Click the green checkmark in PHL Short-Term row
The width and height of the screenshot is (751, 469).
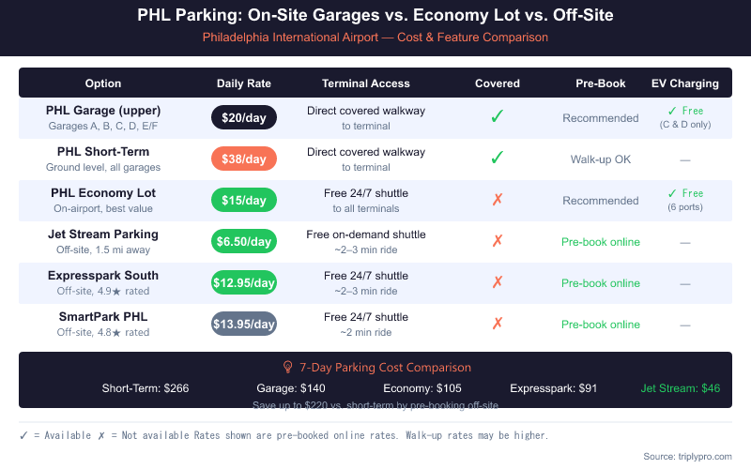pyautogui.click(x=498, y=159)
